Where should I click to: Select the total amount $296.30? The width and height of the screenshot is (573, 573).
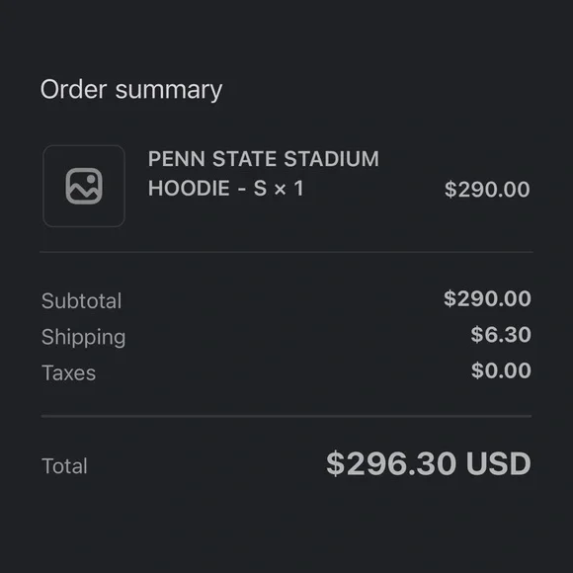point(391,463)
